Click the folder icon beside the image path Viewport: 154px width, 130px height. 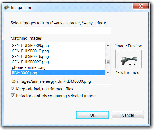pyautogui.click(x=14, y=81)
